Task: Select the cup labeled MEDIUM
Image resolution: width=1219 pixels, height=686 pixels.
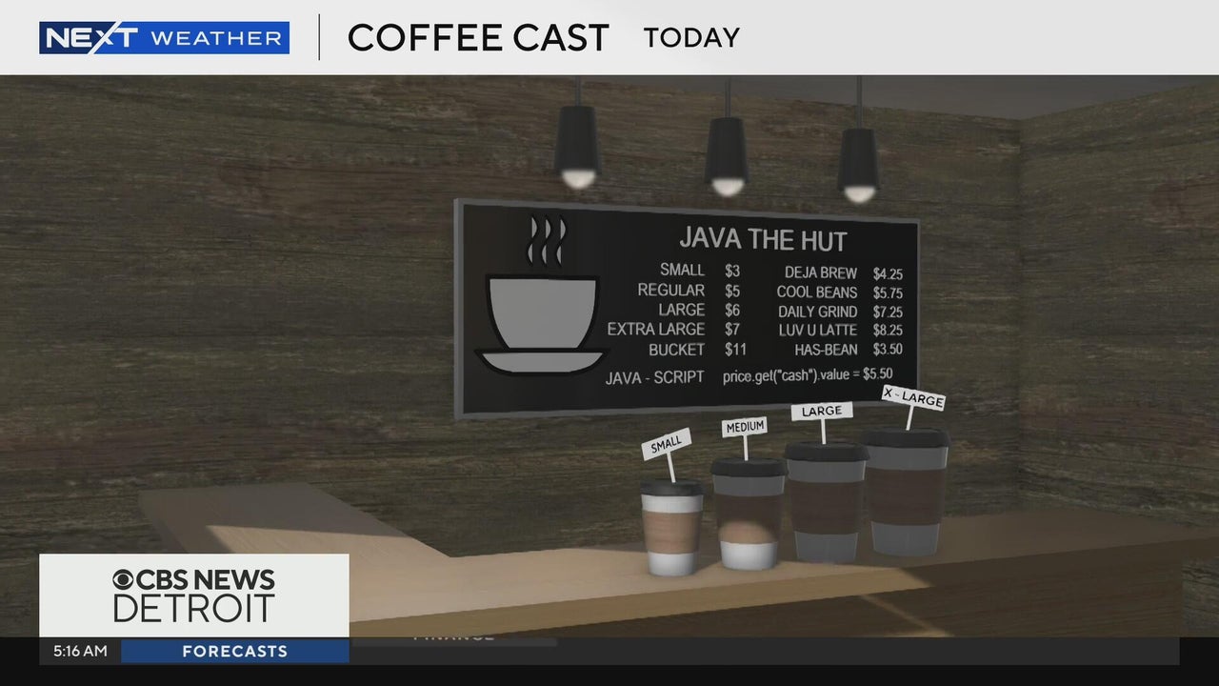Action: pos(749,513)
